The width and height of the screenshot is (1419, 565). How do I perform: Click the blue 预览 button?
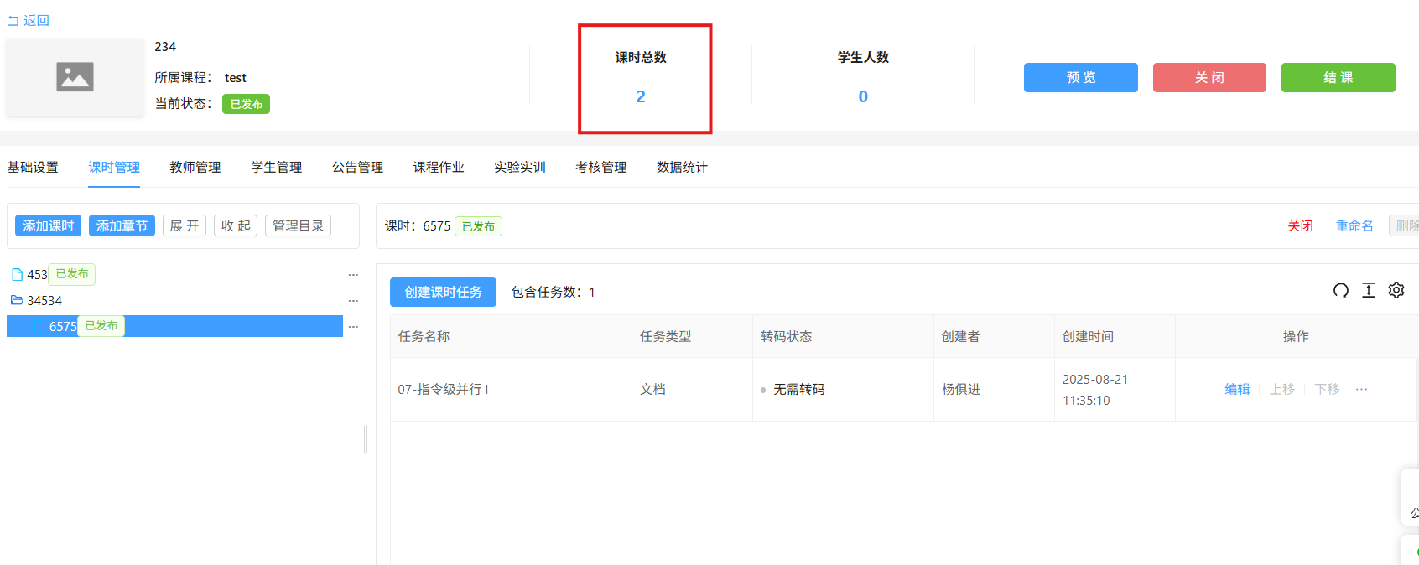[1080, 77]
